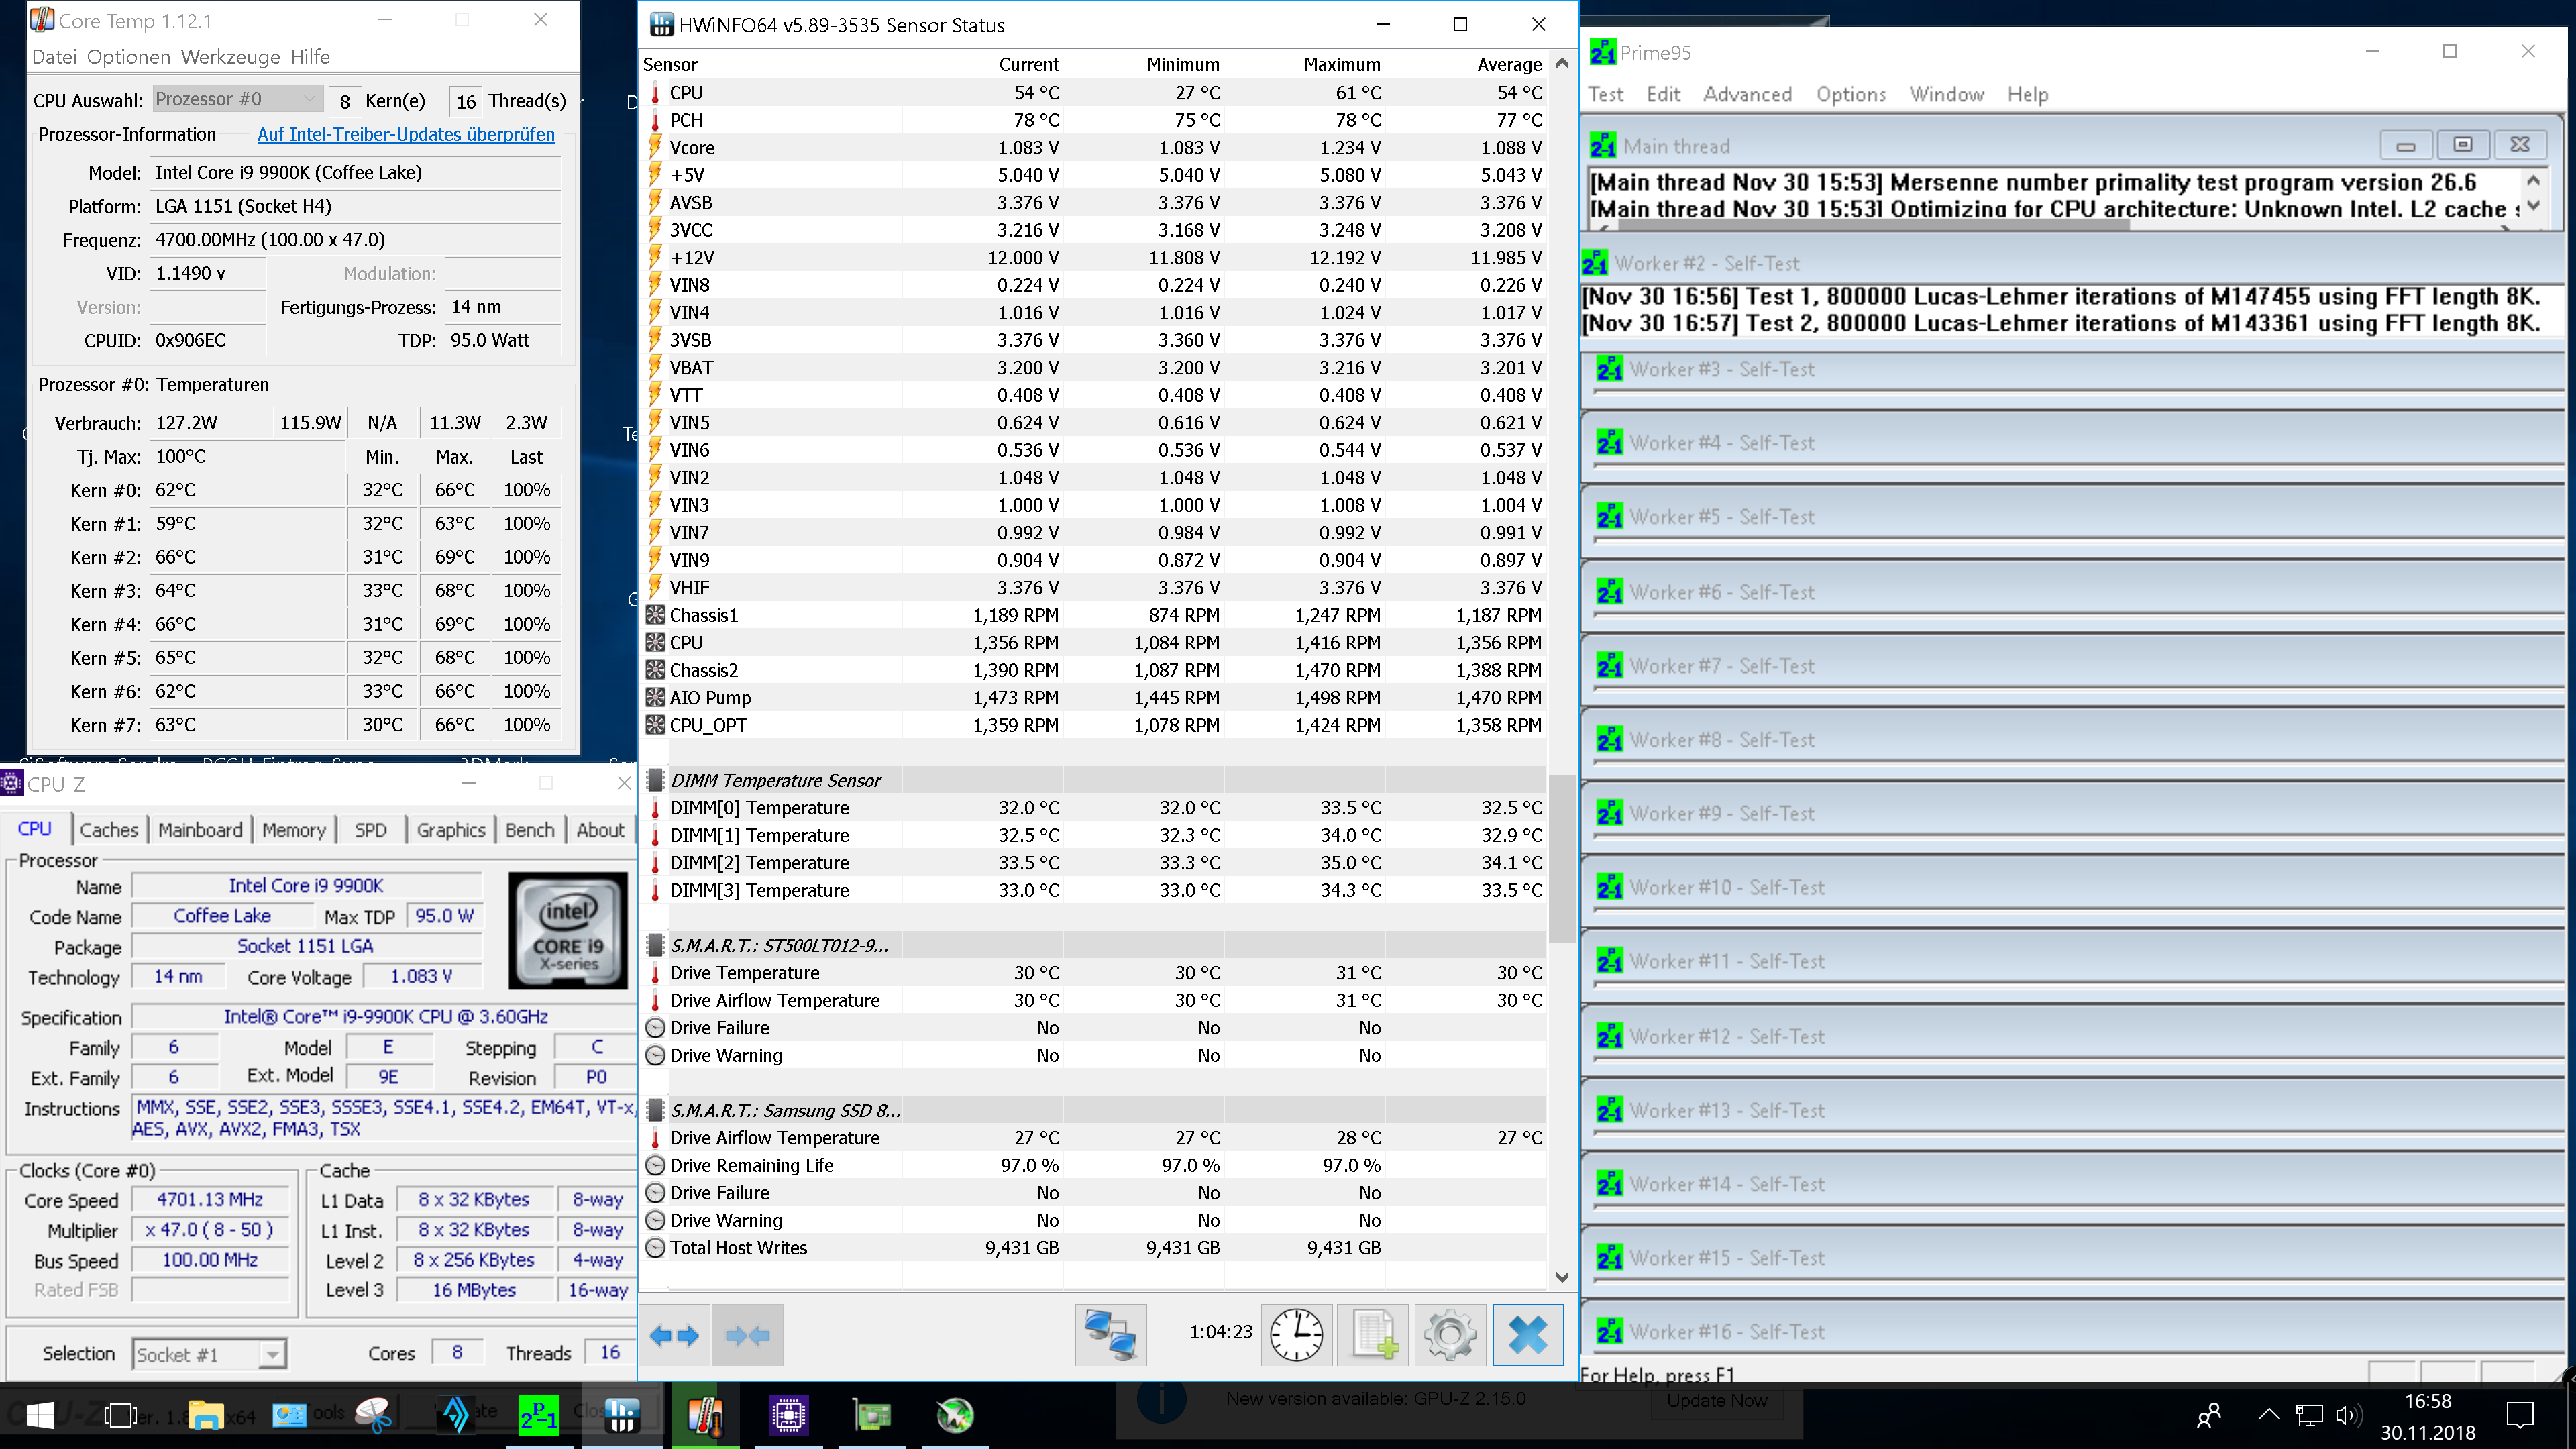The image size is (2576, 1449).
Task: Open the Datei menu in Core Temp
Action: (x=54, y=57)
